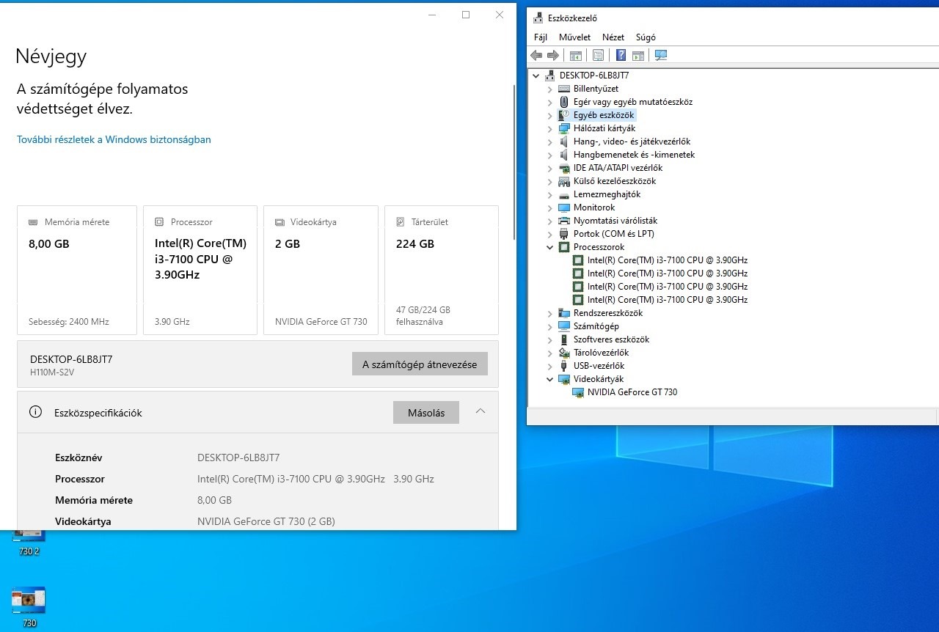Click the speaker icon for Hangbemenetek és -kimenetek
The height and width of the screenshot is (632, 939).
[x=564, y=155]
